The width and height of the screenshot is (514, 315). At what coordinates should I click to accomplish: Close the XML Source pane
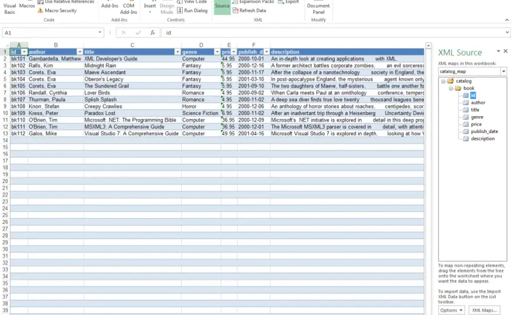[x=506, y=51]
